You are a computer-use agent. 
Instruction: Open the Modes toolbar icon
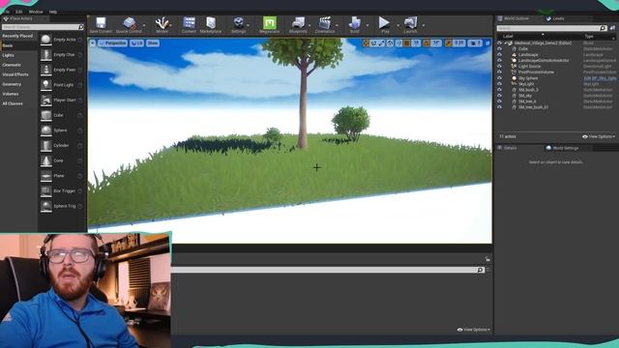point(162,23)
